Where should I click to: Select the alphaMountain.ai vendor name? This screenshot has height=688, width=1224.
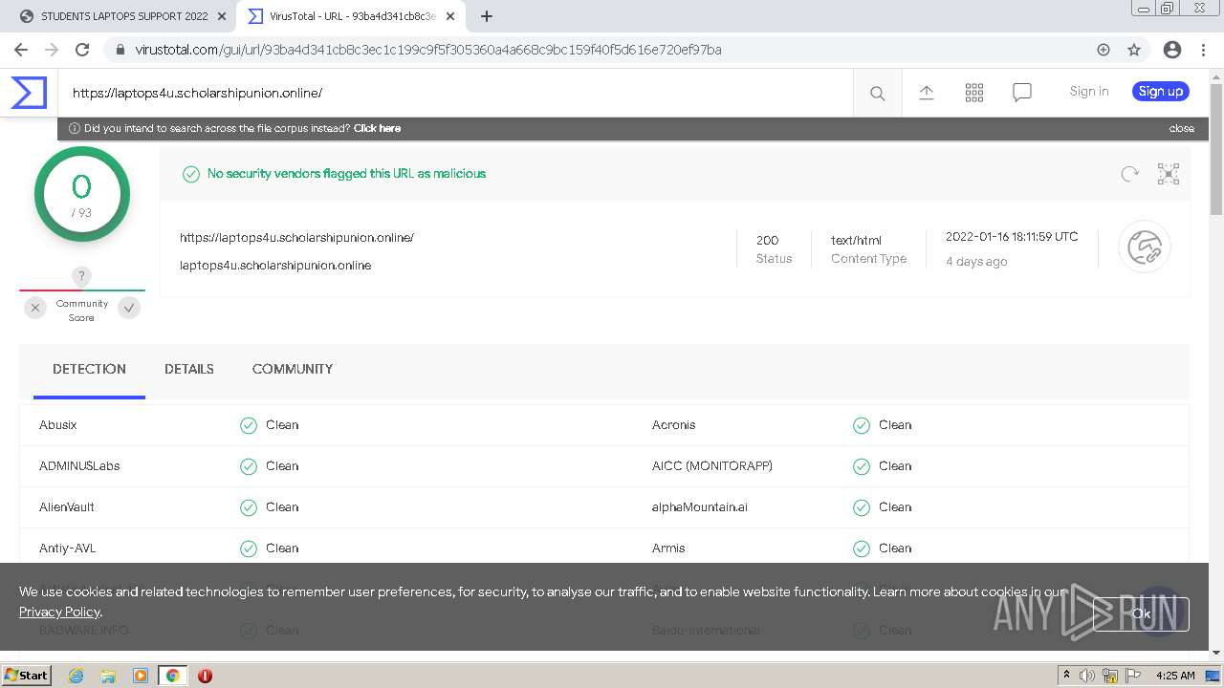(700, 507)
